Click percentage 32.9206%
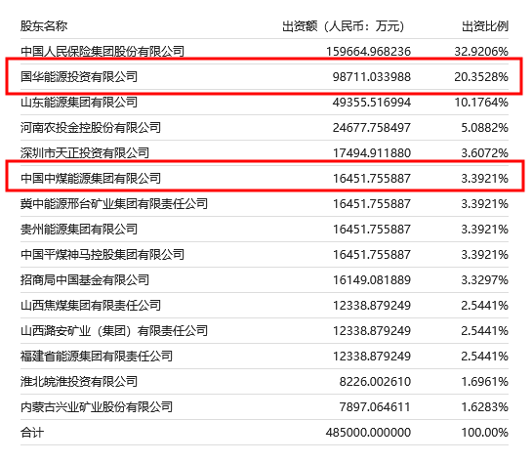This screenshot has height=463, width=532. [481, 52]
